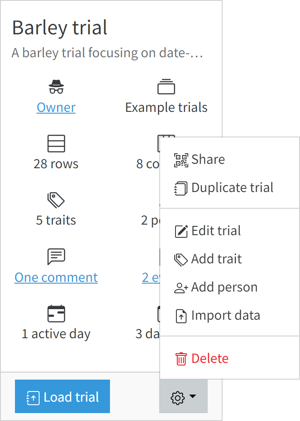Screen dimensions: 300x421
Task: Click the Example trials collection icon
Action: [x=166, y=86]
